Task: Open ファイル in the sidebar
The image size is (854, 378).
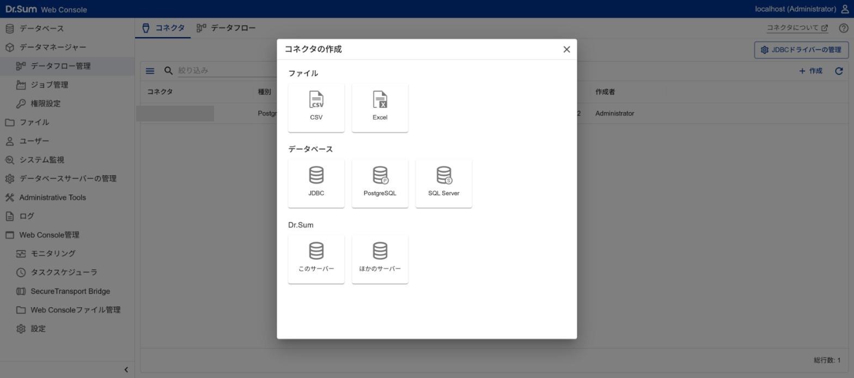Action: pyautogui.click(x=67, y=123)
